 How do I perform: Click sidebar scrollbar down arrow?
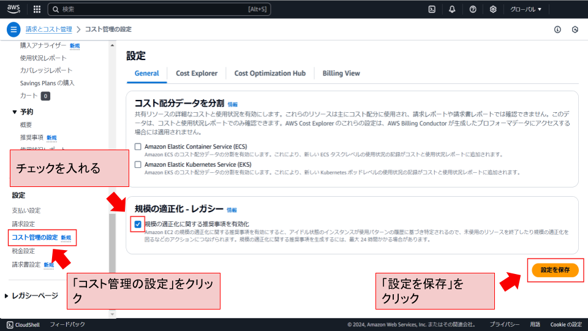(x=112, y=314)
